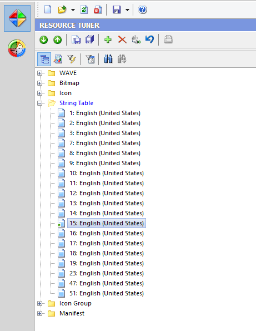Save file with the floppy disk icon
The width and height of the screenshot is (256, 331).
(x=117, y=9)
